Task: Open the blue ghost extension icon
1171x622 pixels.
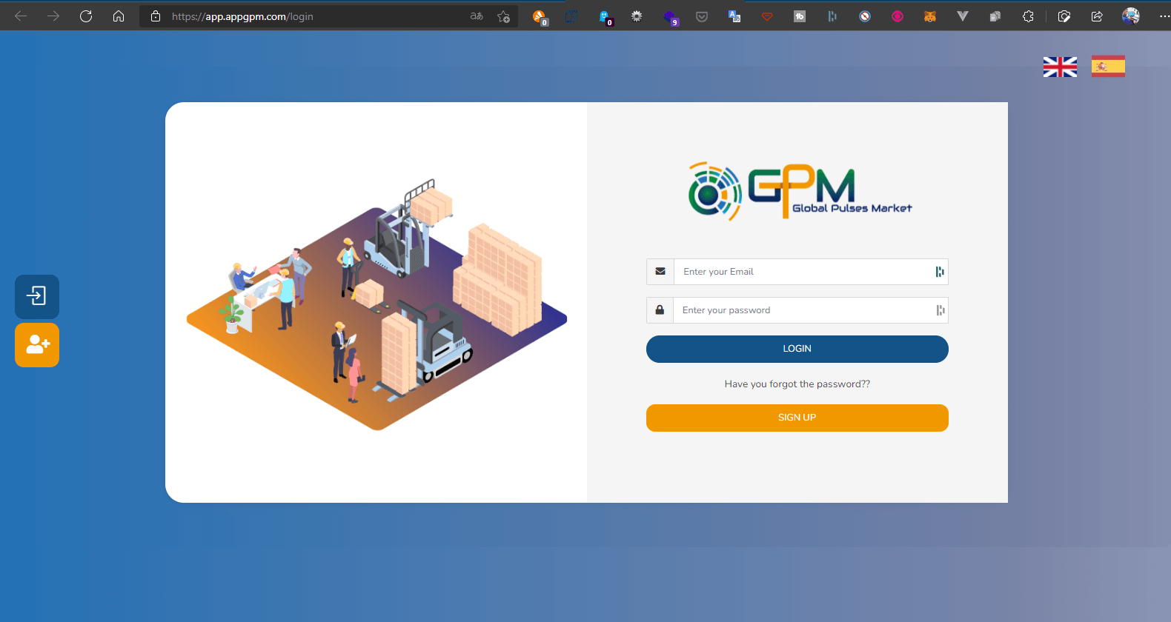Action: tap(605, 16)
